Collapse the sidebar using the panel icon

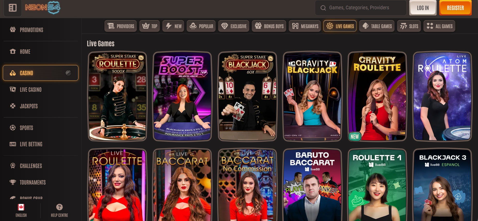13,8
